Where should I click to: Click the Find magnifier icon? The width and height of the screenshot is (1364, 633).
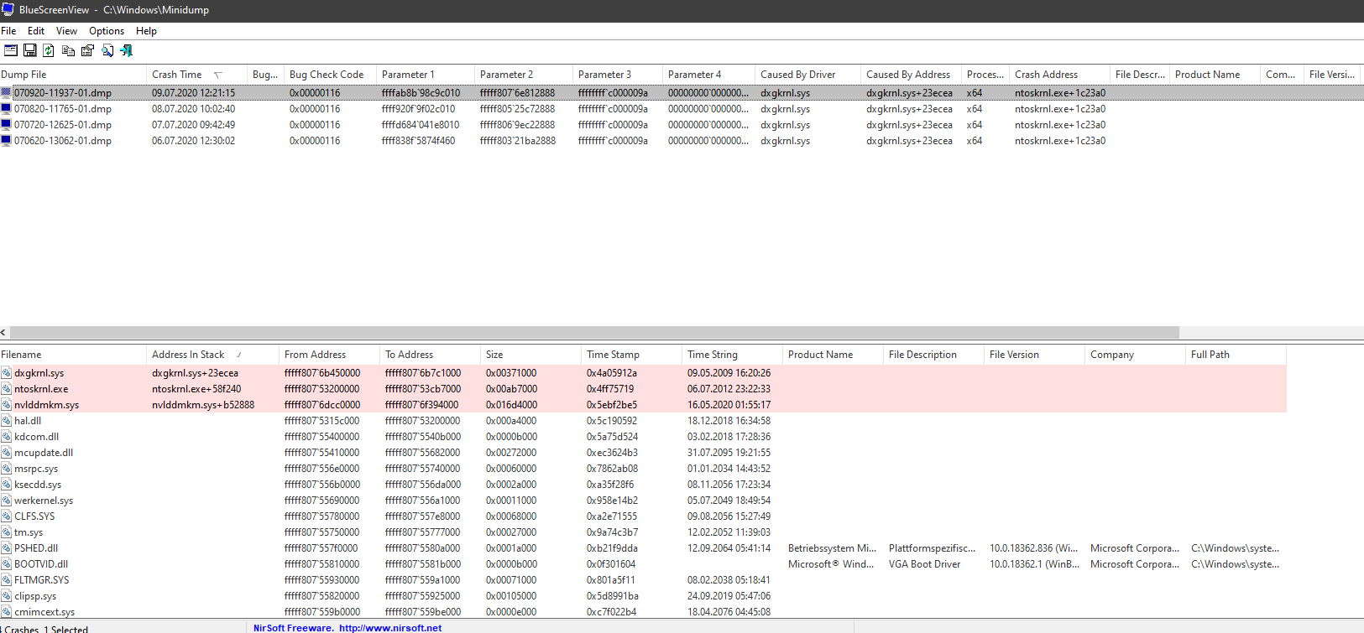pyautogui.click(x=107, y=50)
